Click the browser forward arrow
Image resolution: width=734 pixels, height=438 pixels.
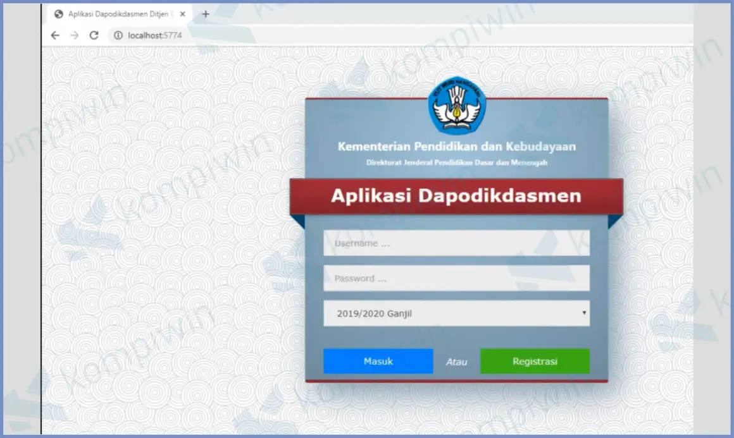click(73, 35)
